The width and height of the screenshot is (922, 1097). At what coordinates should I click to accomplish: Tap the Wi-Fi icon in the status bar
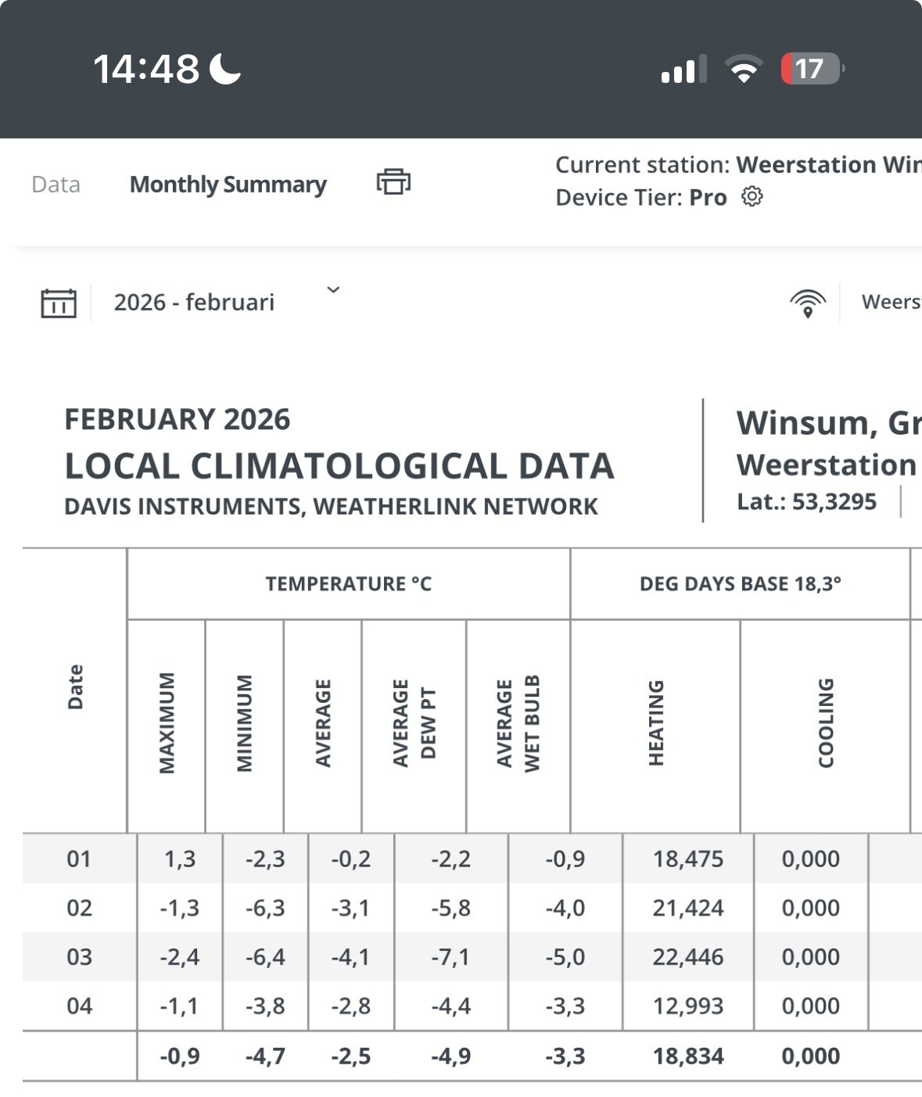(x=744, y=69)
